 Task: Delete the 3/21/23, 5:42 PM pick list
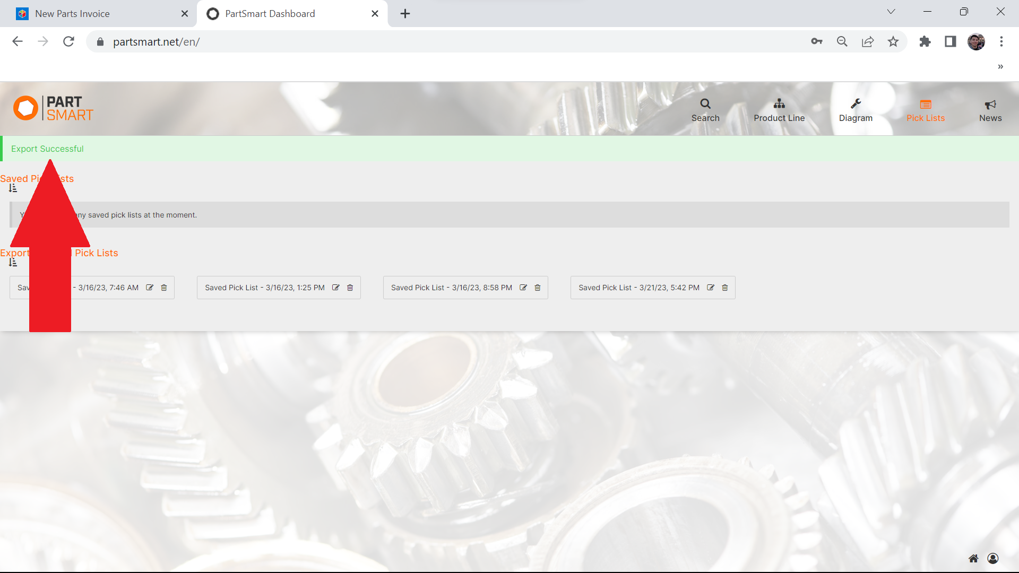coord(725,288)
